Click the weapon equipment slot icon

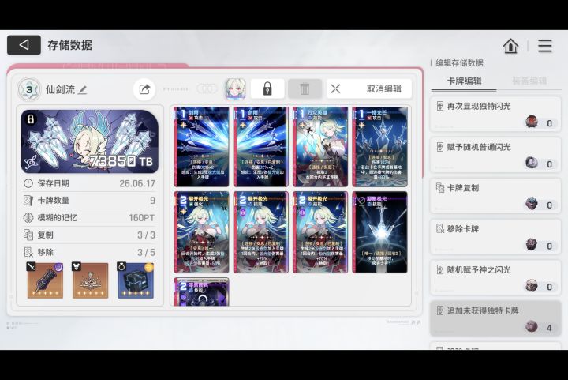pos(45,280)
